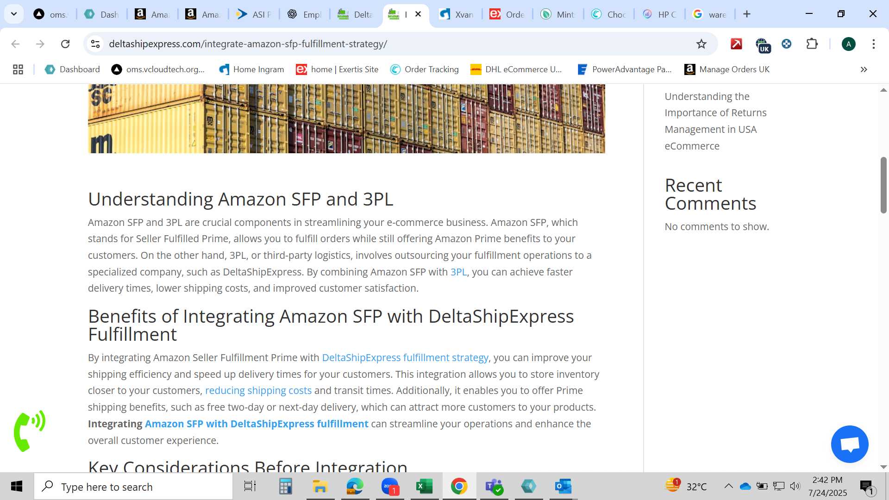
Task: Open the Home Ingram bookmark
Action: [x=251, y=69]
